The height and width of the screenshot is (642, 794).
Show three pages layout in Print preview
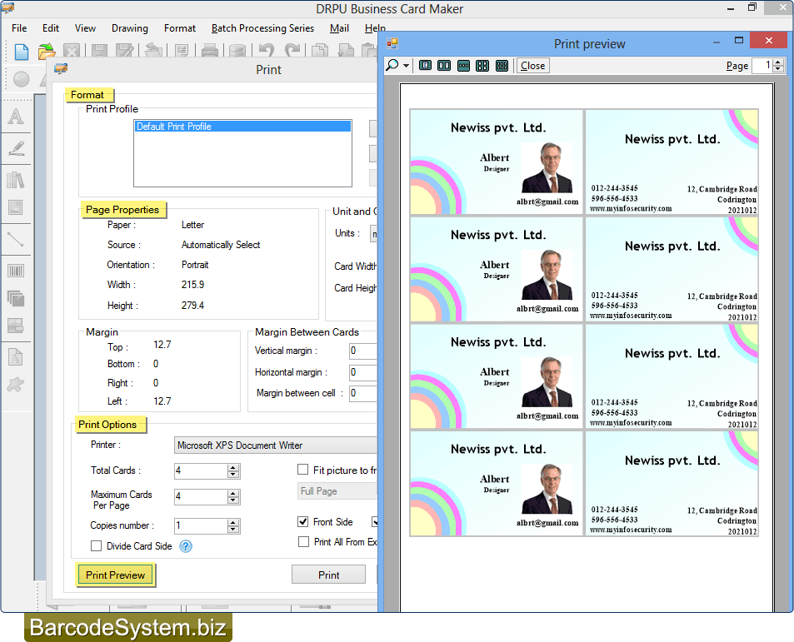pos(463,66)
